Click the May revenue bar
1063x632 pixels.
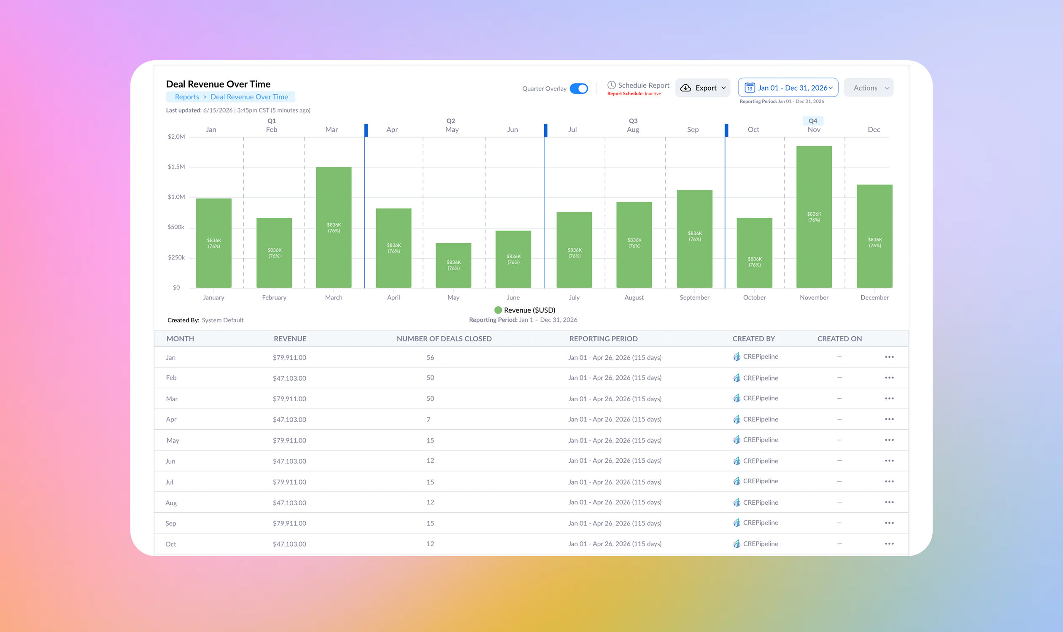453,265
